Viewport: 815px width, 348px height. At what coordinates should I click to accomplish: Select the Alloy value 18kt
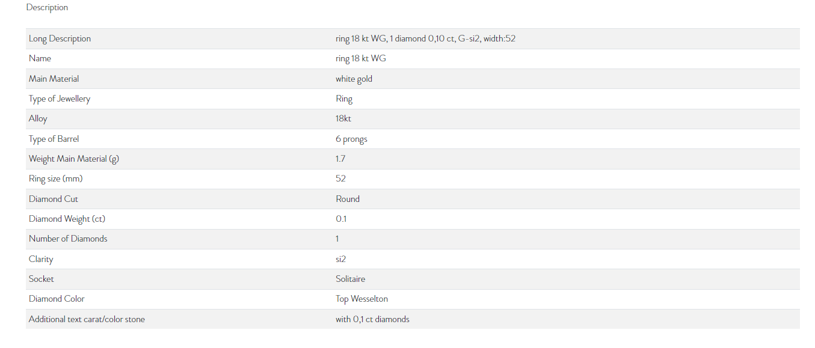(x=343, y=118)
